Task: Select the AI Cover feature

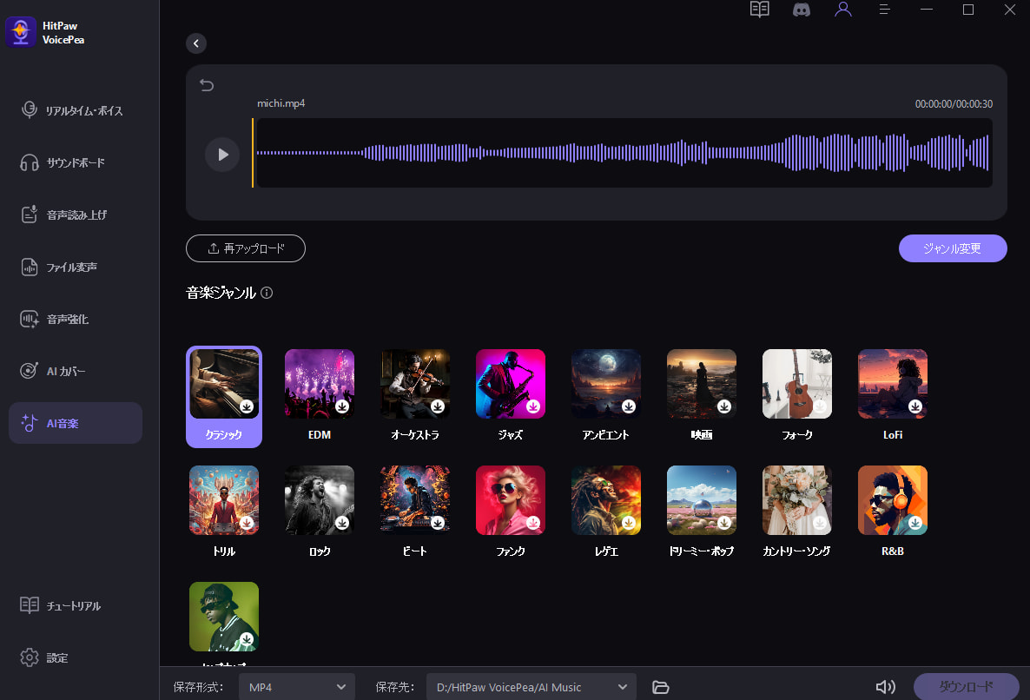Action: coord(75,370)
